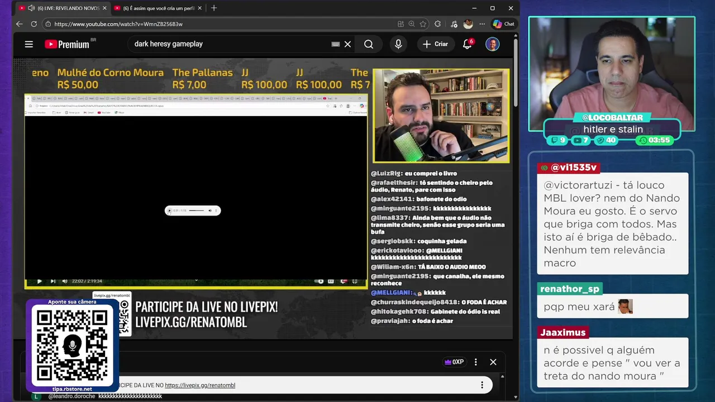The height and width of the screenshot is (402, 715).
Task: Open the media control music-note icon
Action: pos(454,24)
